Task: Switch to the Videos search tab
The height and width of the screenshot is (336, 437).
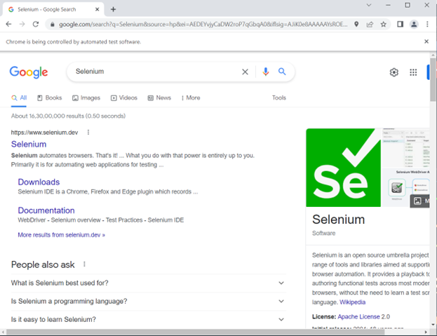Action: (x=124, y=98)
